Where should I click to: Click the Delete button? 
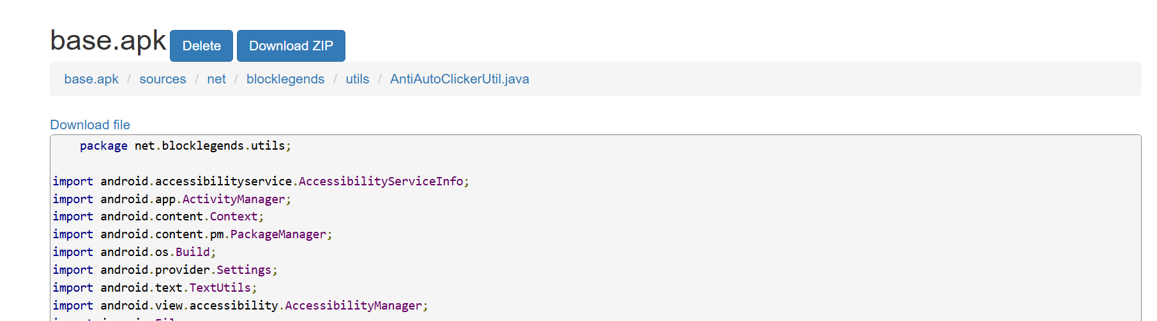[x=201, y=46]
